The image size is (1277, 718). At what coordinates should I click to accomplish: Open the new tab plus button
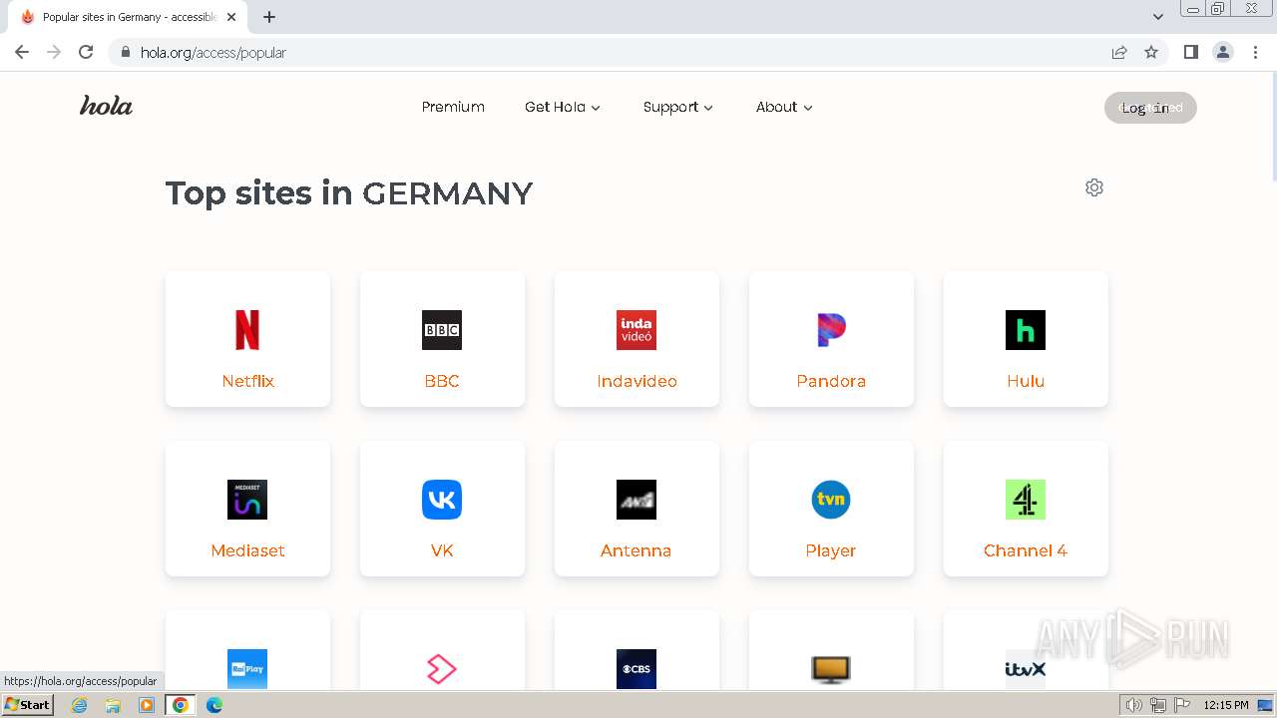(x=269, y=17)
